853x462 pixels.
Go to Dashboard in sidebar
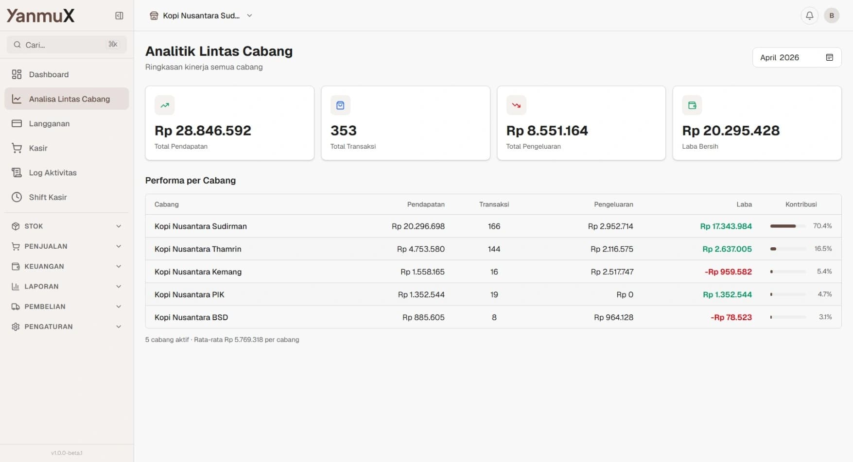pos(49,74)
